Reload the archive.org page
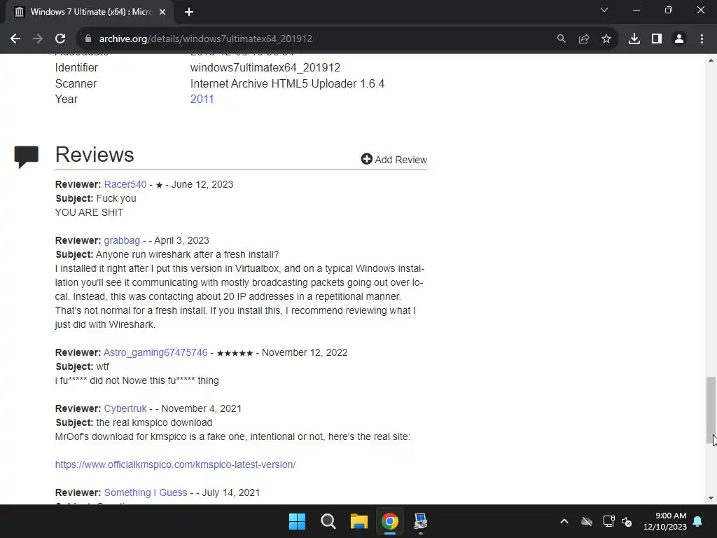 60,39
